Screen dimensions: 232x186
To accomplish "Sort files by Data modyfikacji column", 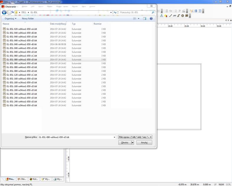I will (58, 23).
